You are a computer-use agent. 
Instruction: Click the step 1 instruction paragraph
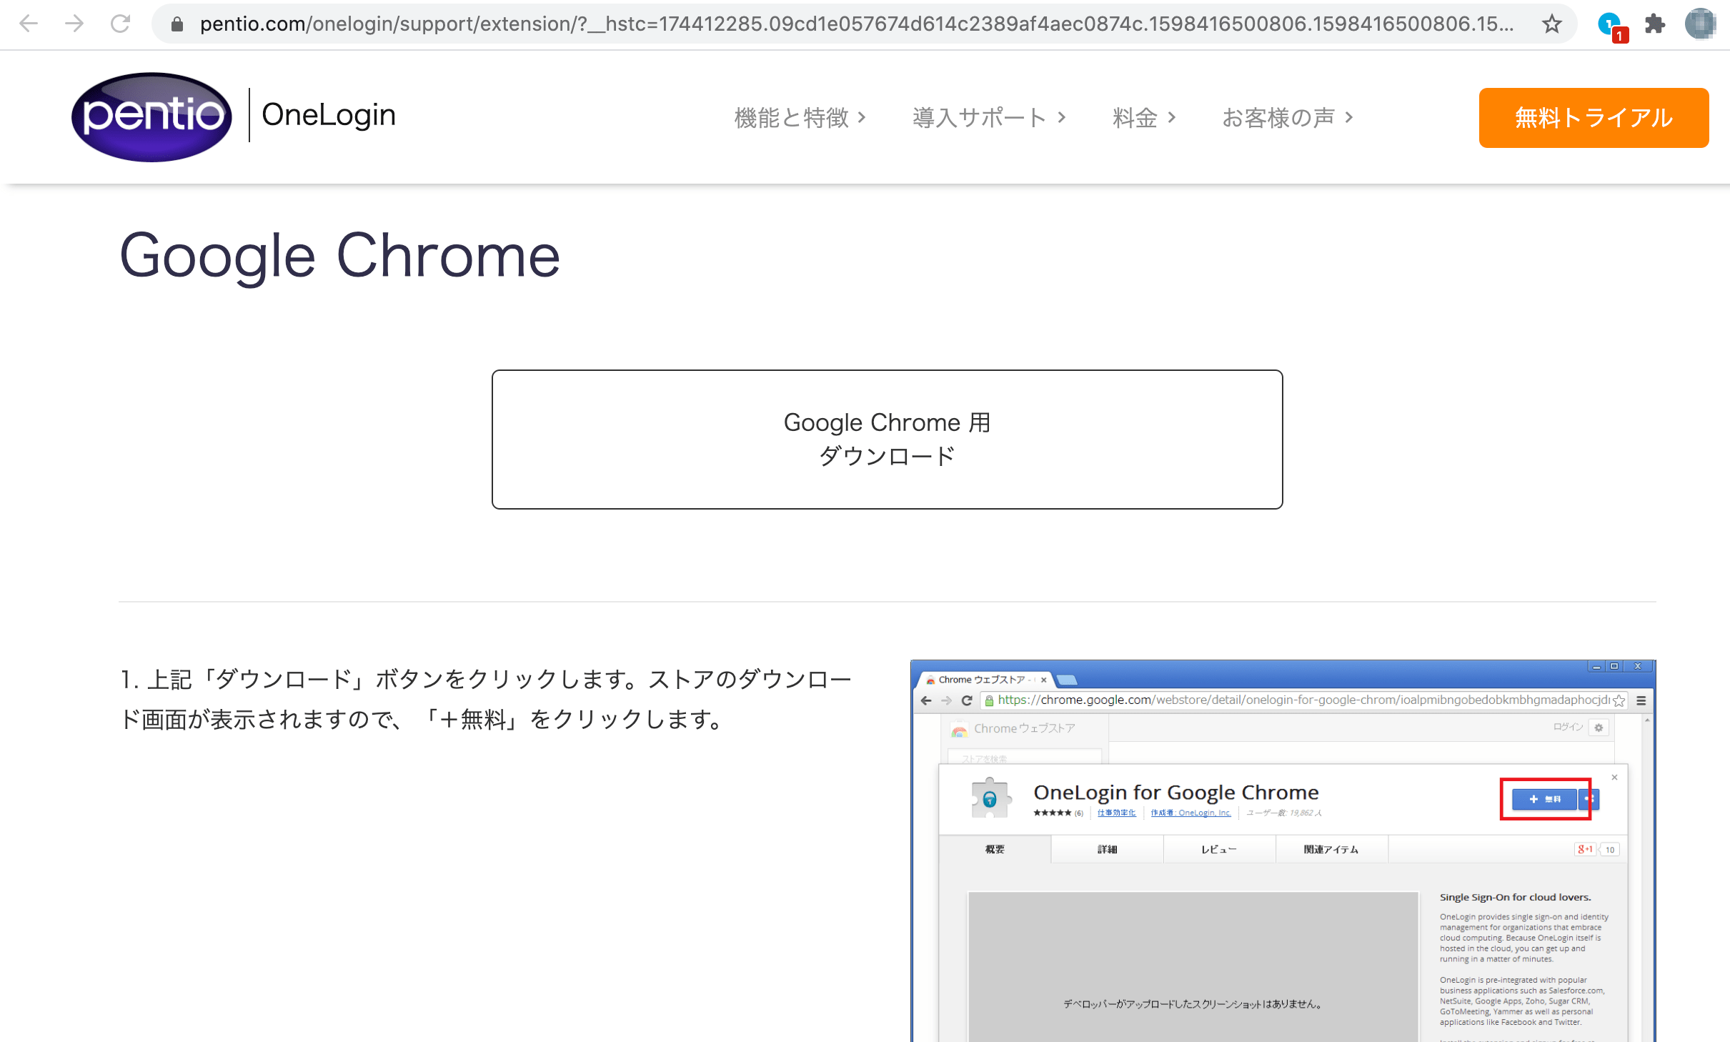(x=486, y=699)
